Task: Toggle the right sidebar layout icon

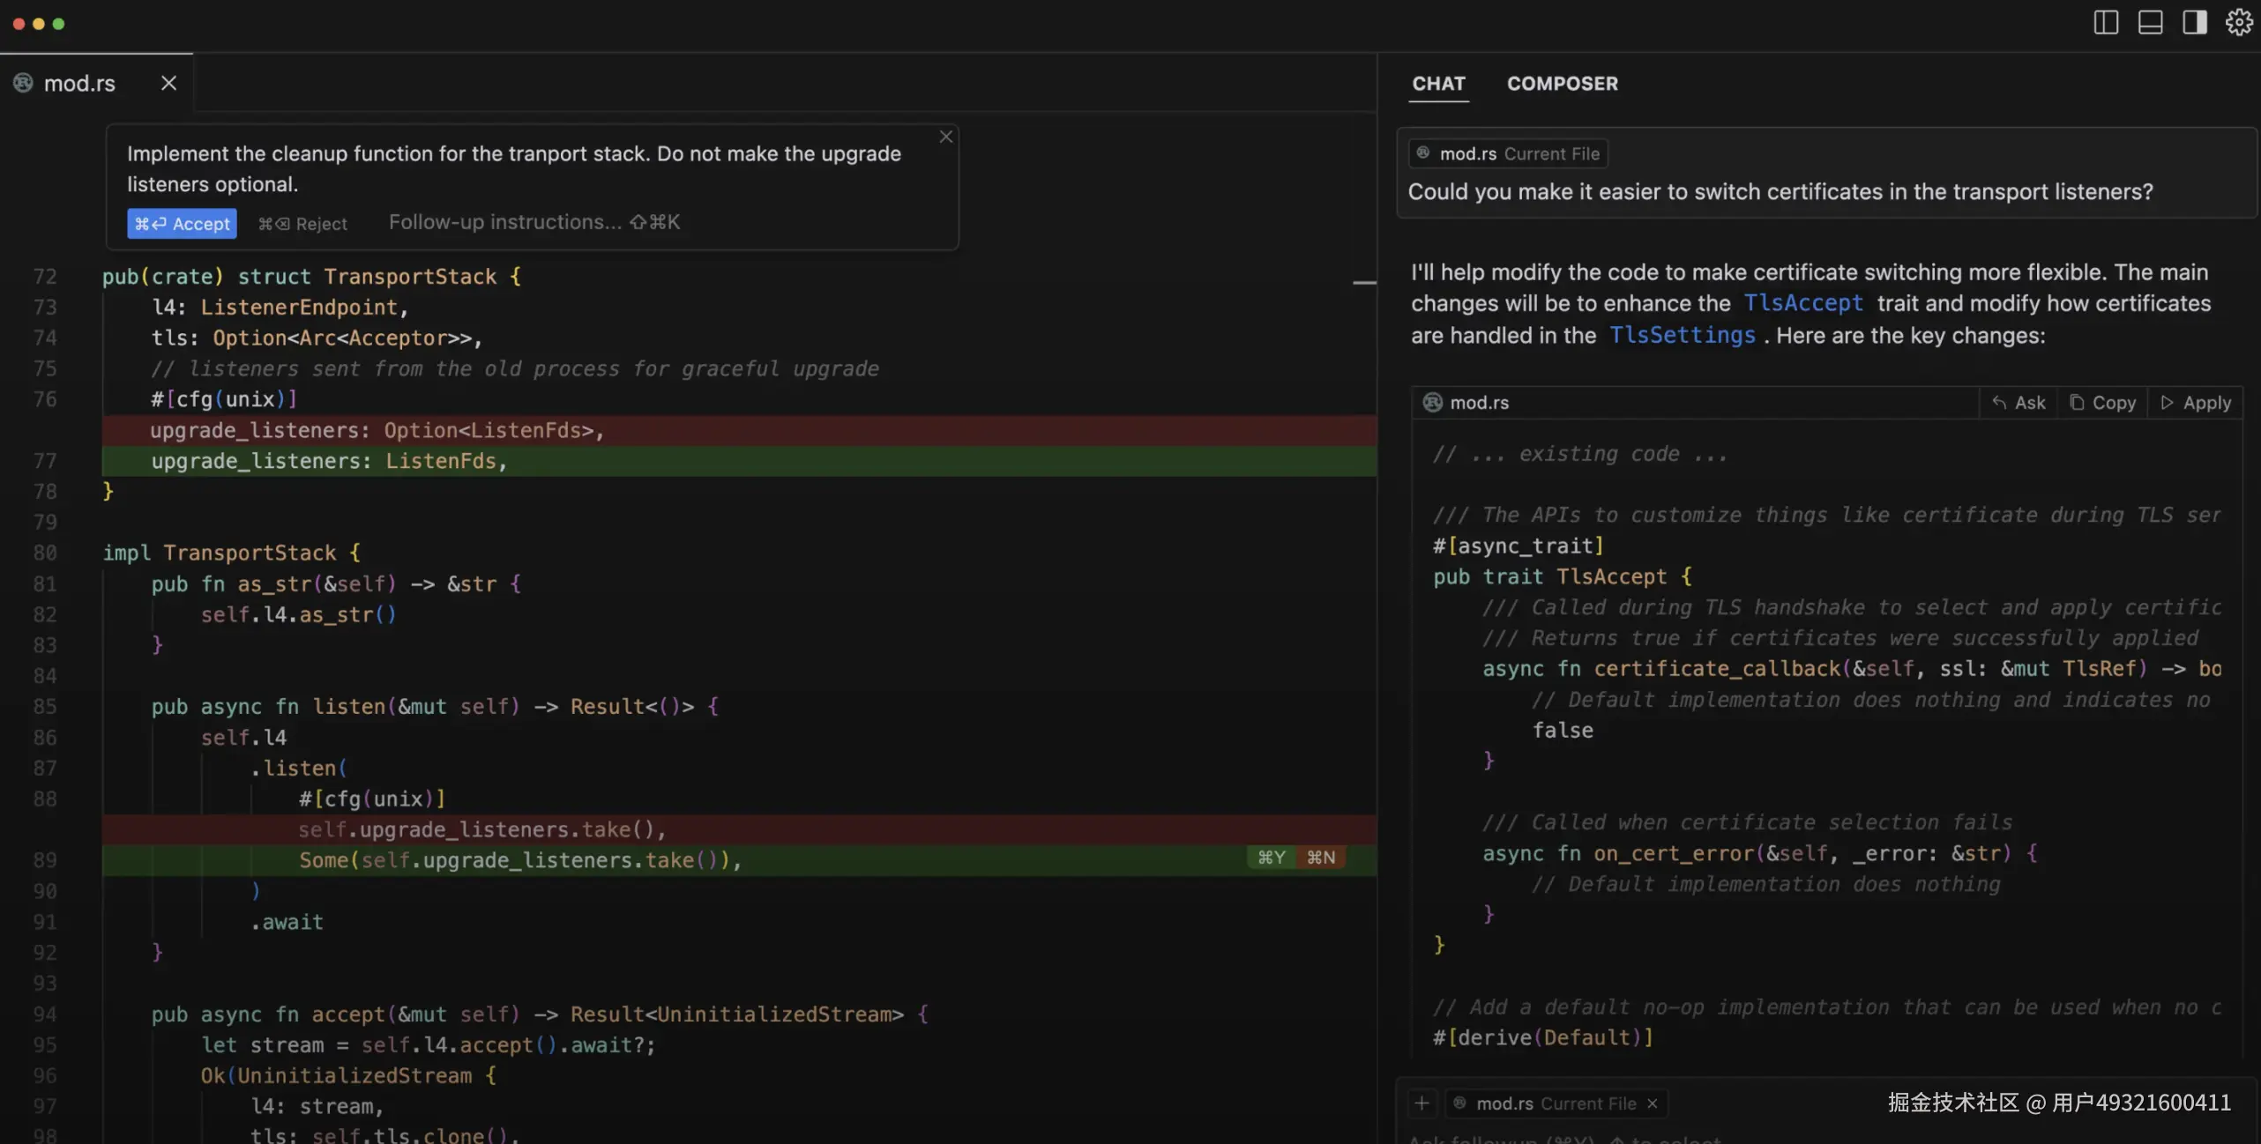Action: [2194, 22]
